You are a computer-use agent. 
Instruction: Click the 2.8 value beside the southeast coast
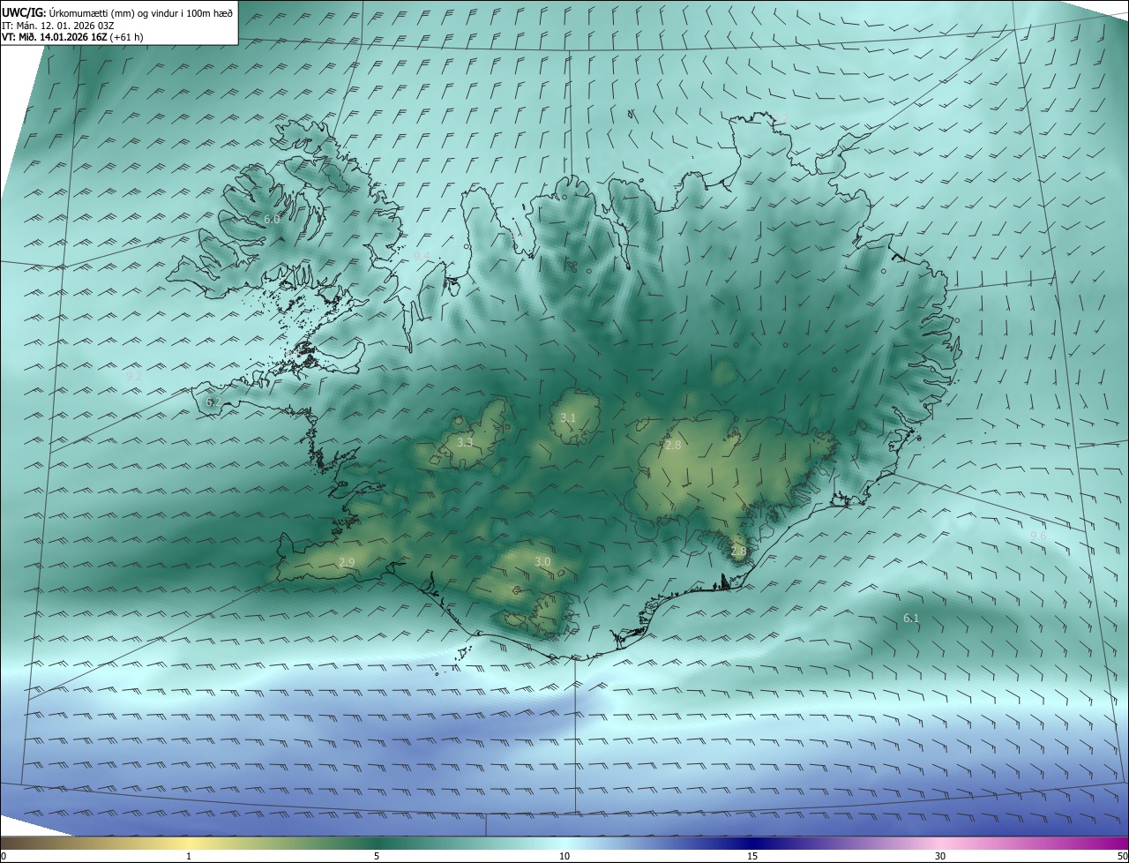738,551
